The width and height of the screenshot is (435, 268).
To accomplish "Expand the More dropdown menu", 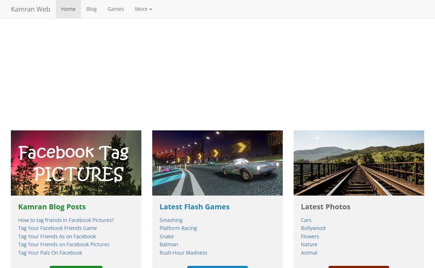I will coord(144,9).
